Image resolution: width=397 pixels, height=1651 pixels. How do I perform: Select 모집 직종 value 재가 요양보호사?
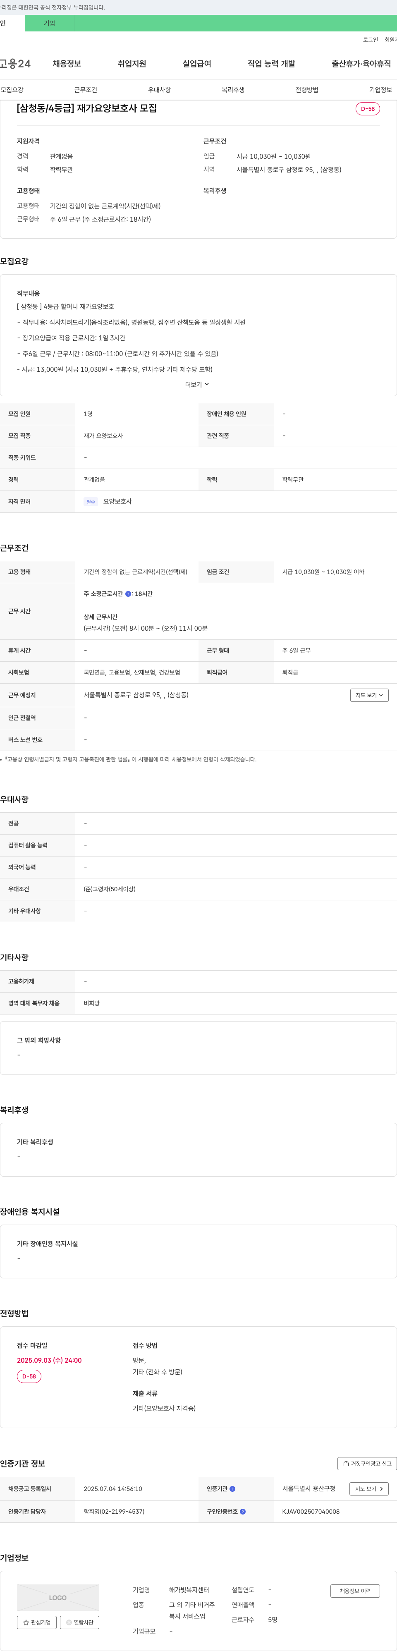pyautogui.click(x=103, y=436)
